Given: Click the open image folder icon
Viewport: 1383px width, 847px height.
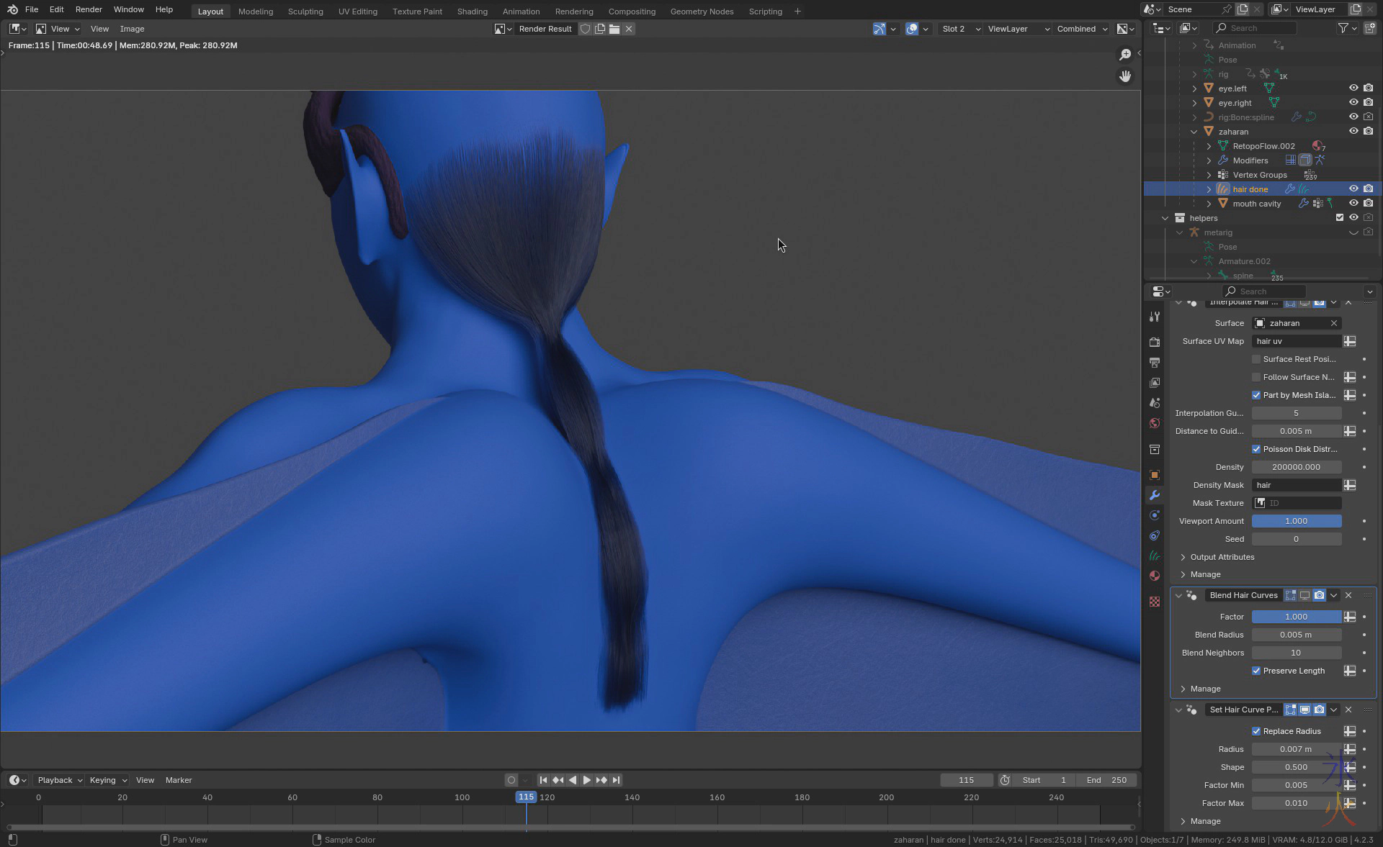Looking at the screenshot, I should (614, 29).
